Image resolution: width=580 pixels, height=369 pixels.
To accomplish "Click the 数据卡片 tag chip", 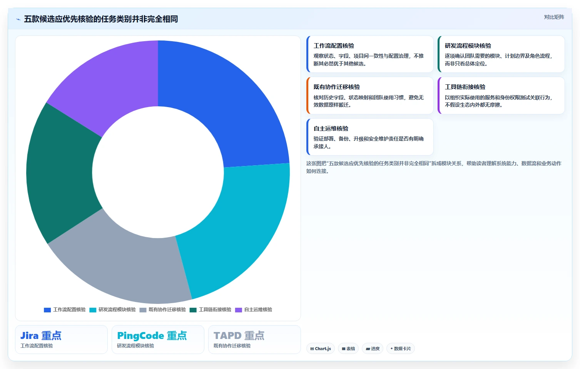I will (x=401, y=349).
